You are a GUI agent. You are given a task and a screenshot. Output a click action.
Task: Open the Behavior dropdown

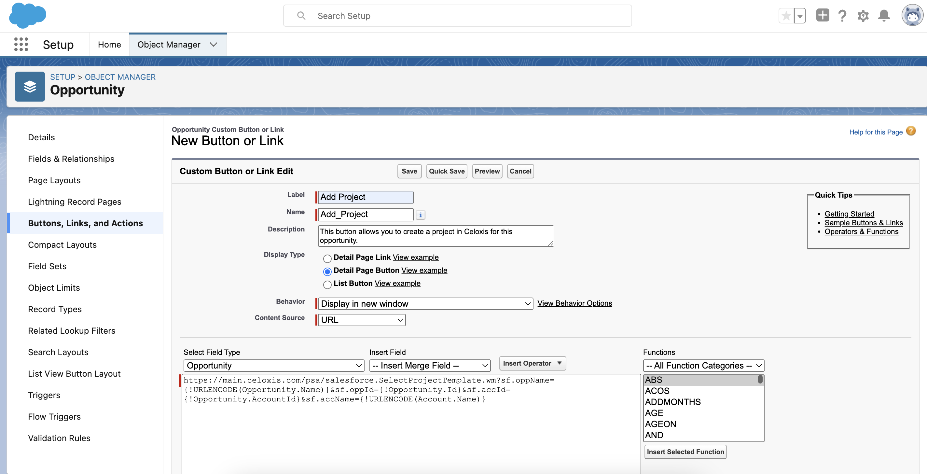pos(425,303)
